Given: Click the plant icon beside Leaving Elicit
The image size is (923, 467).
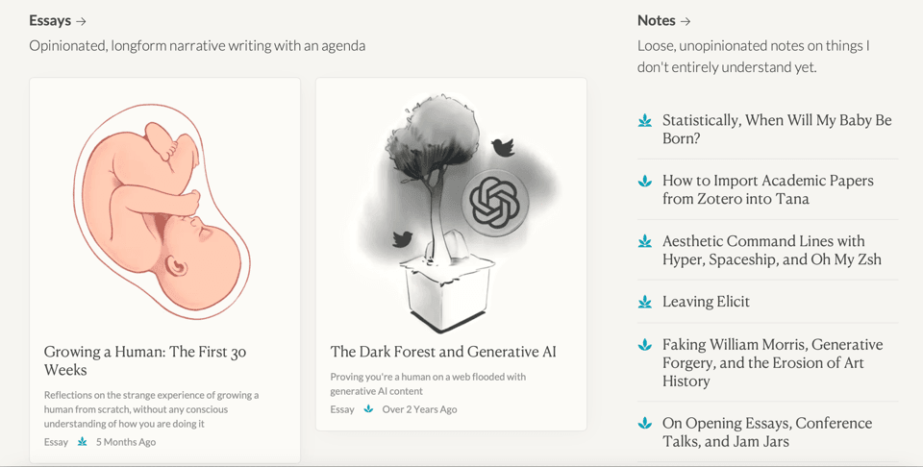Looking at the screenshot, I should click(645, 302).
